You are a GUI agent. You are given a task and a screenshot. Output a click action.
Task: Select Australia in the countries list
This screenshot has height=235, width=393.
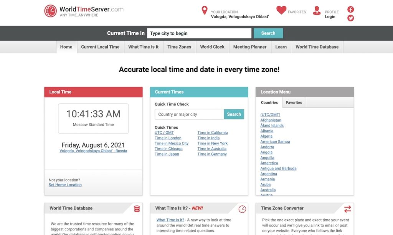268,190
